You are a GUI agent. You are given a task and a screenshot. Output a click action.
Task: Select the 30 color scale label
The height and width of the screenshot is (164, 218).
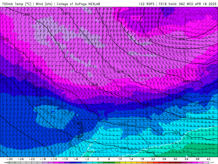tap(175, 159)
